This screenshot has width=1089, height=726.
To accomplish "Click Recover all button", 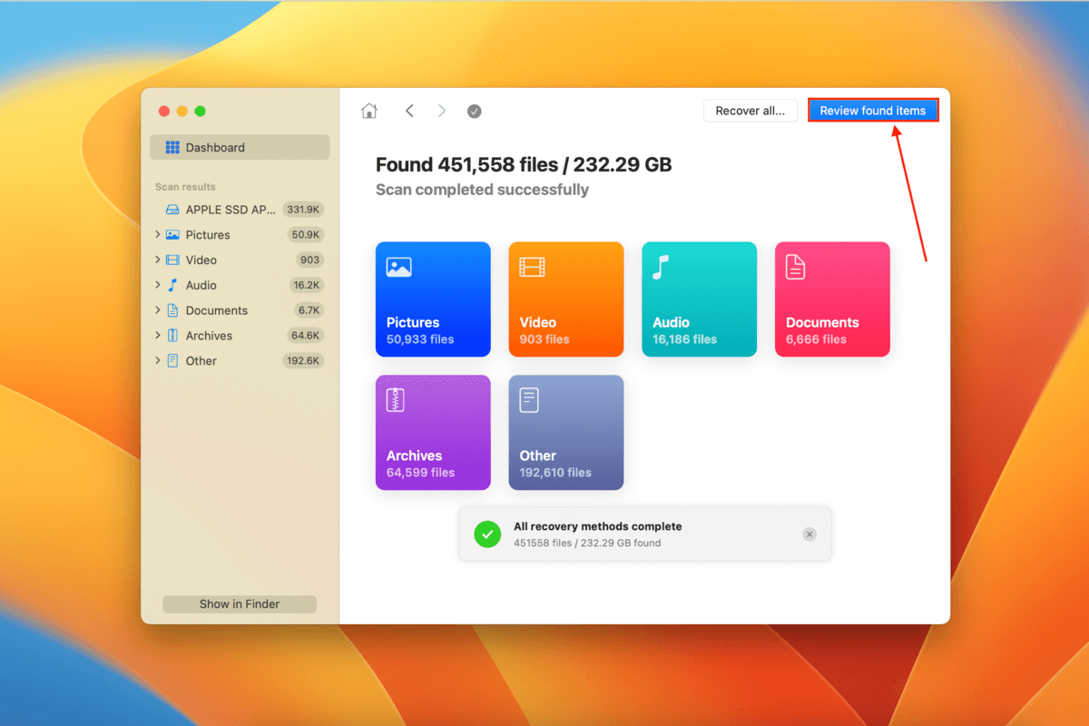I will [x=751, y=111].
